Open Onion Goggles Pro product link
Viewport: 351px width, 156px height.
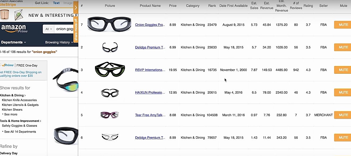tap(150, 25)
